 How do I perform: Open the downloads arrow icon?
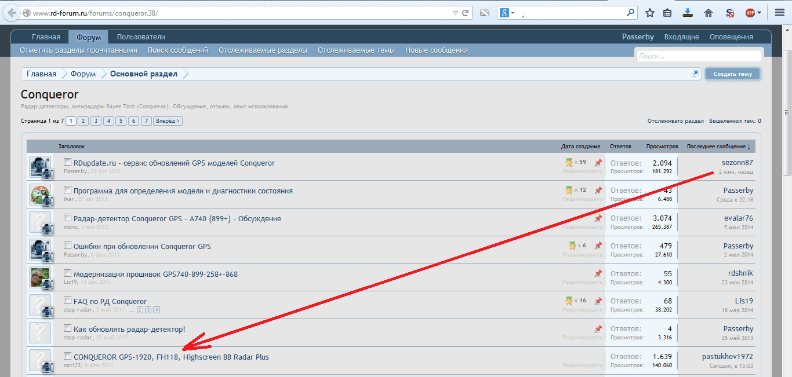coord(688,12)
